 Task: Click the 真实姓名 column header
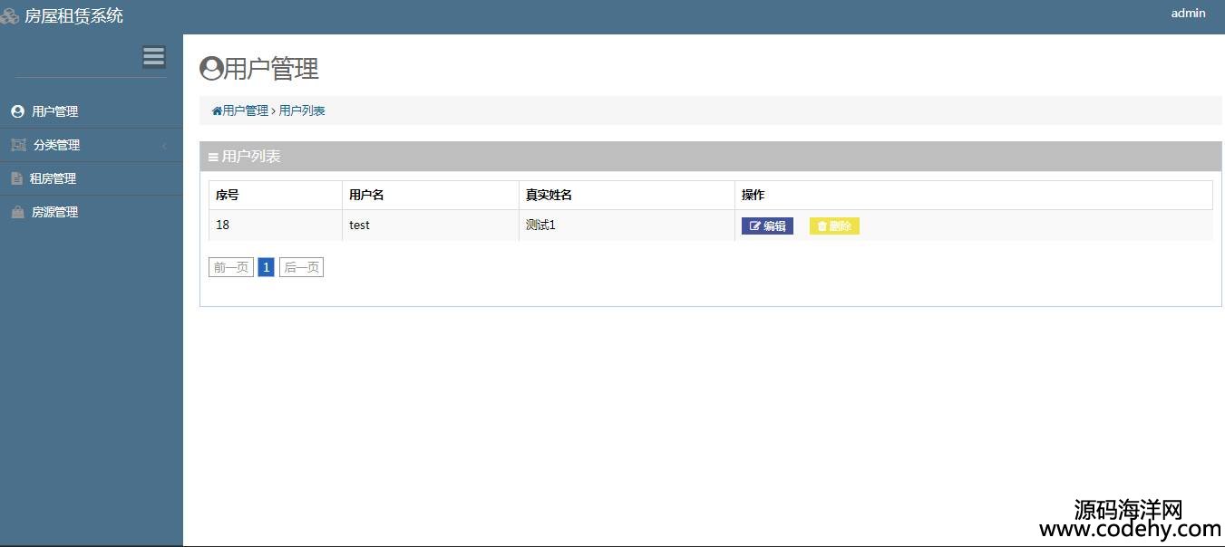(x=627, y=195)
